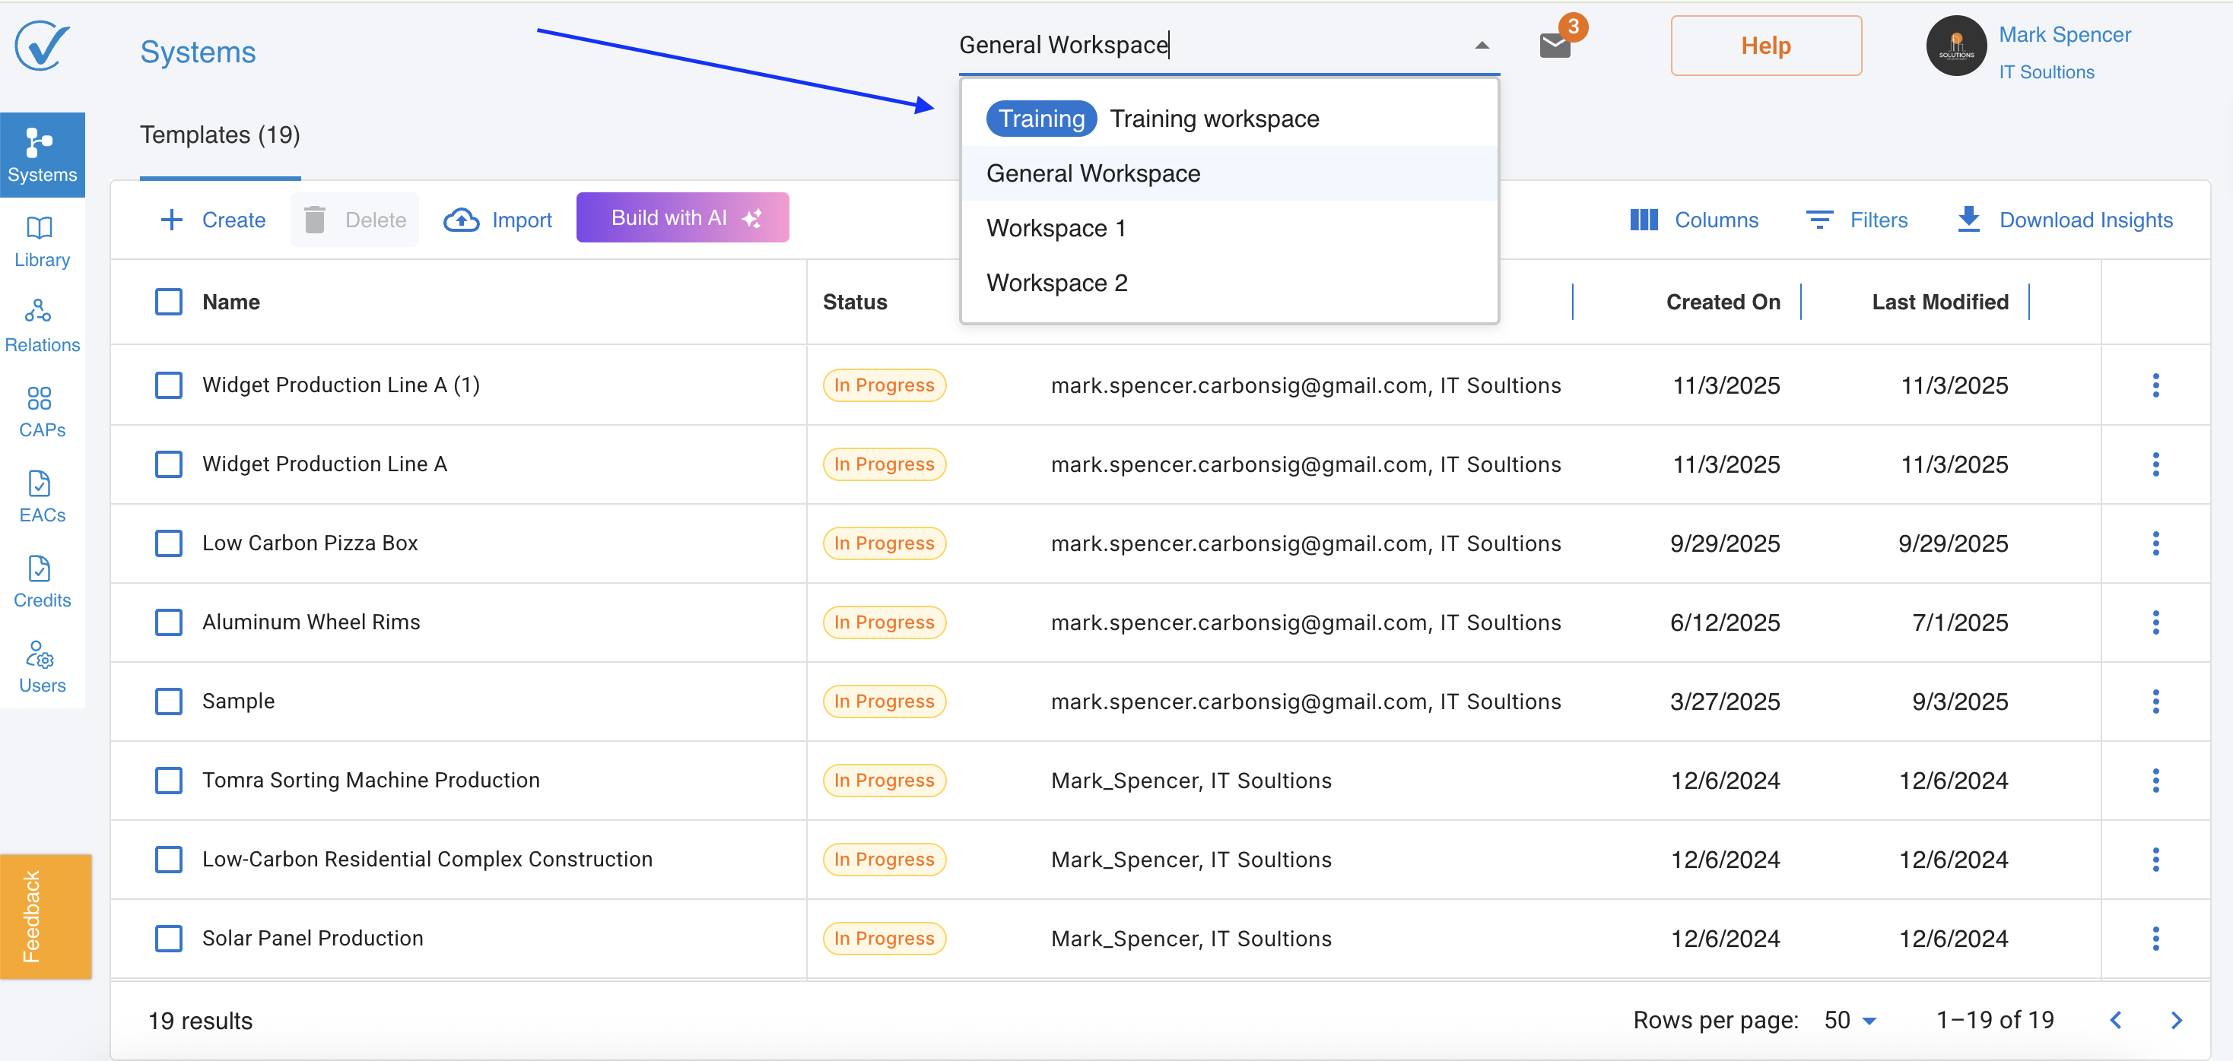Open the Credits sidebar icon
Viewport: 2233px width, 1061px height.
point(41,581)
